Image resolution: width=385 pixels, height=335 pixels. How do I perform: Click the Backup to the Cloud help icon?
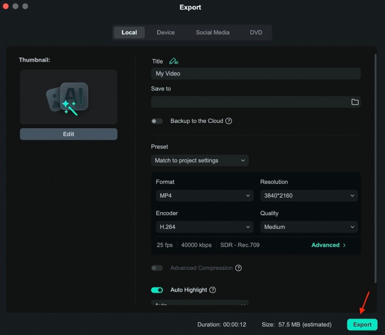click(229, 121)
